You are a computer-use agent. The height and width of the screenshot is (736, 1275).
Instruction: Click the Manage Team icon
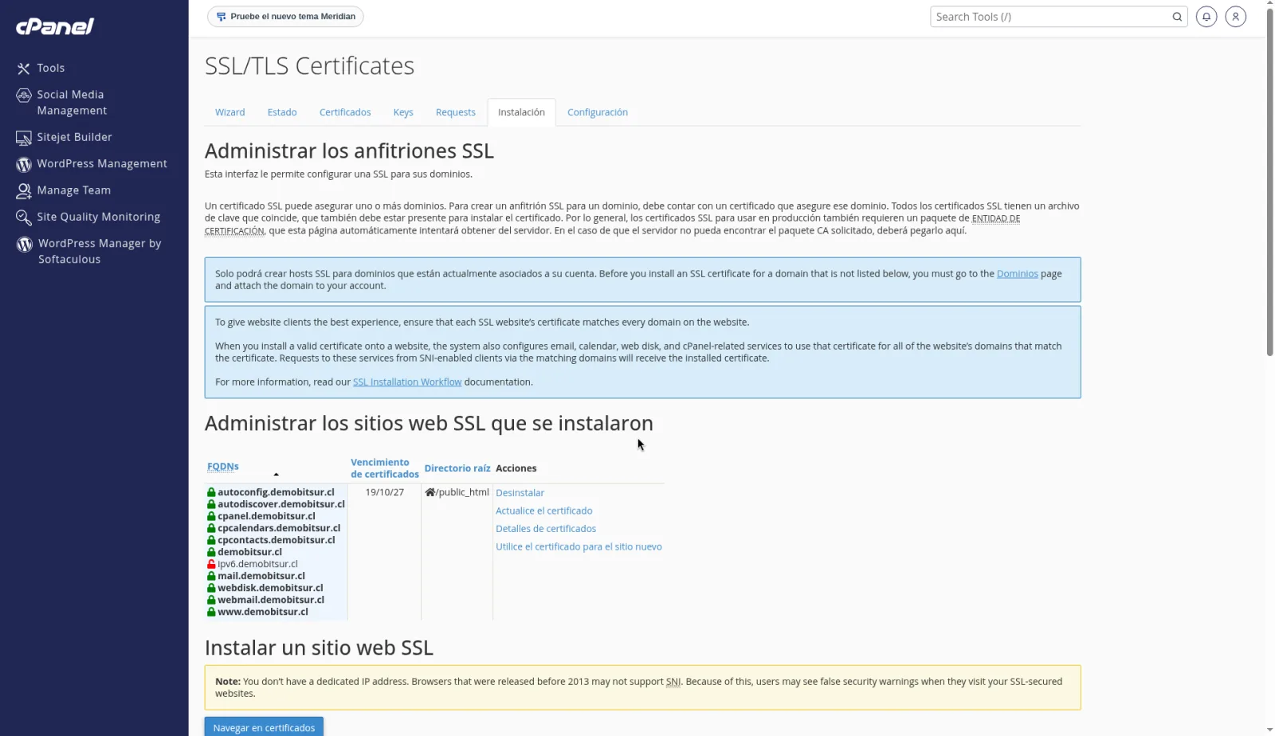tap(23, 191)
